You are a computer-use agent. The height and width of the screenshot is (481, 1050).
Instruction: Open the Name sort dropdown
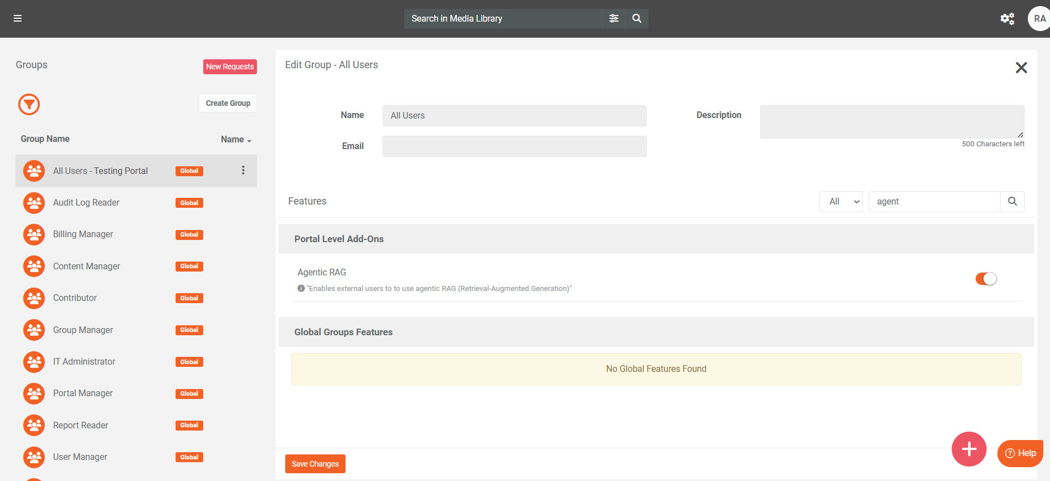236,140
